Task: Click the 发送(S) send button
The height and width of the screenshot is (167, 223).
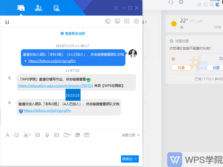Action: pyautogui.click(x=127, y=159)
